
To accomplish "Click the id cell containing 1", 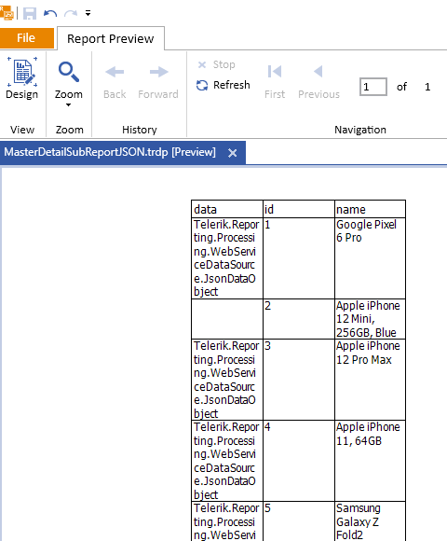I will click(299, 258).
